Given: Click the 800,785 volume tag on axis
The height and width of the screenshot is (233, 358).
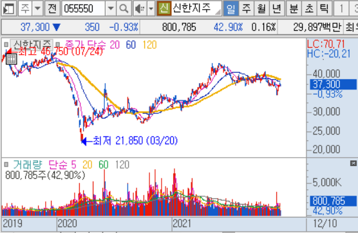Looking at the screenshot, I should pos(333,201).
